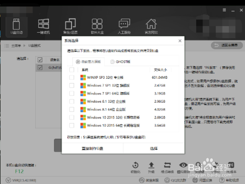Screen dimensions: 245x184
Task: Check Windows 10 2015 64位 长期稳定版
Action: pos(72,125)
